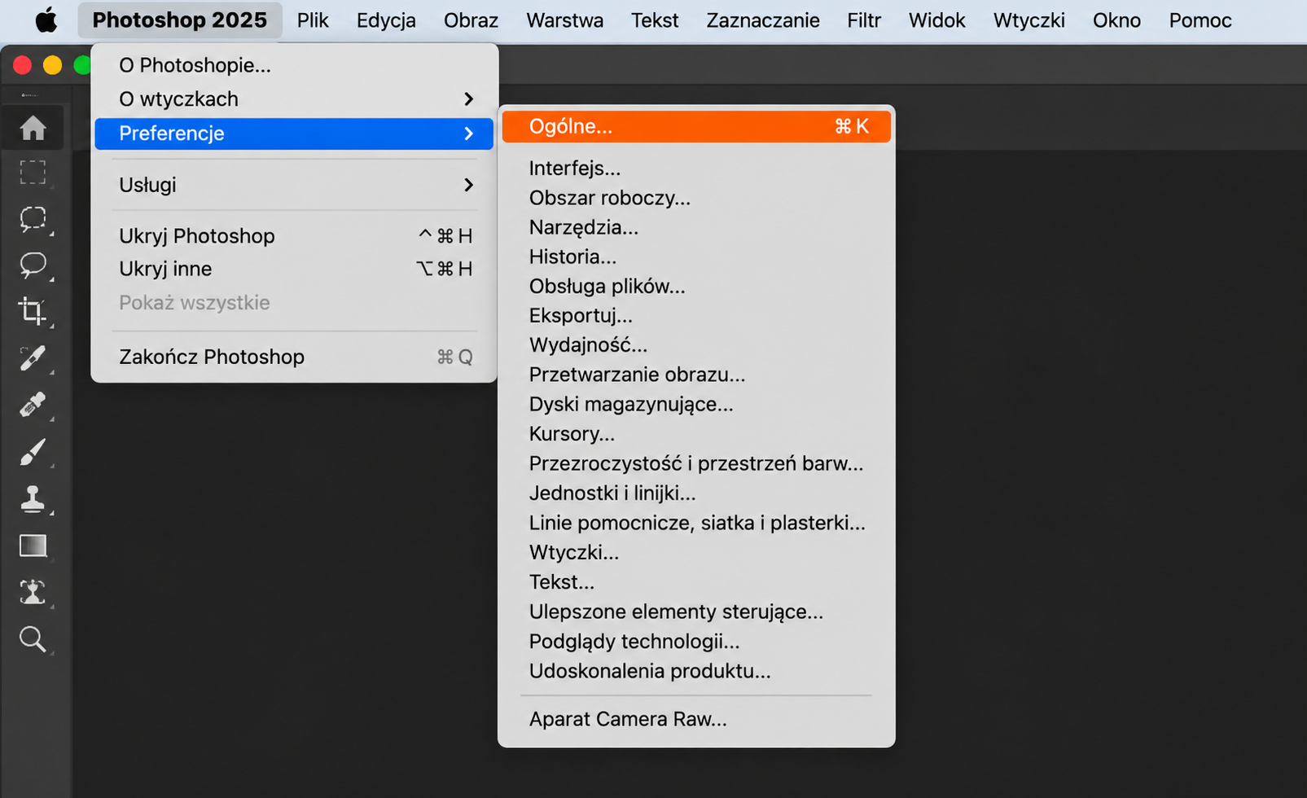The height and width of the screenshot is (798, 1307).
Task: Open Historia... preferences
Action: point(696,256)
